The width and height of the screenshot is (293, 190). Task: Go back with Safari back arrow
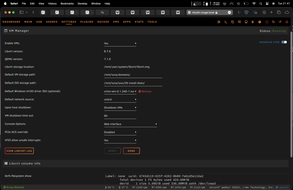33,12
